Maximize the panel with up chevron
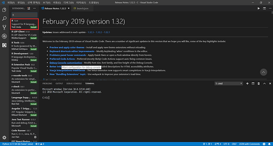Viewport: 273px width, 146px height. [264, 83]
